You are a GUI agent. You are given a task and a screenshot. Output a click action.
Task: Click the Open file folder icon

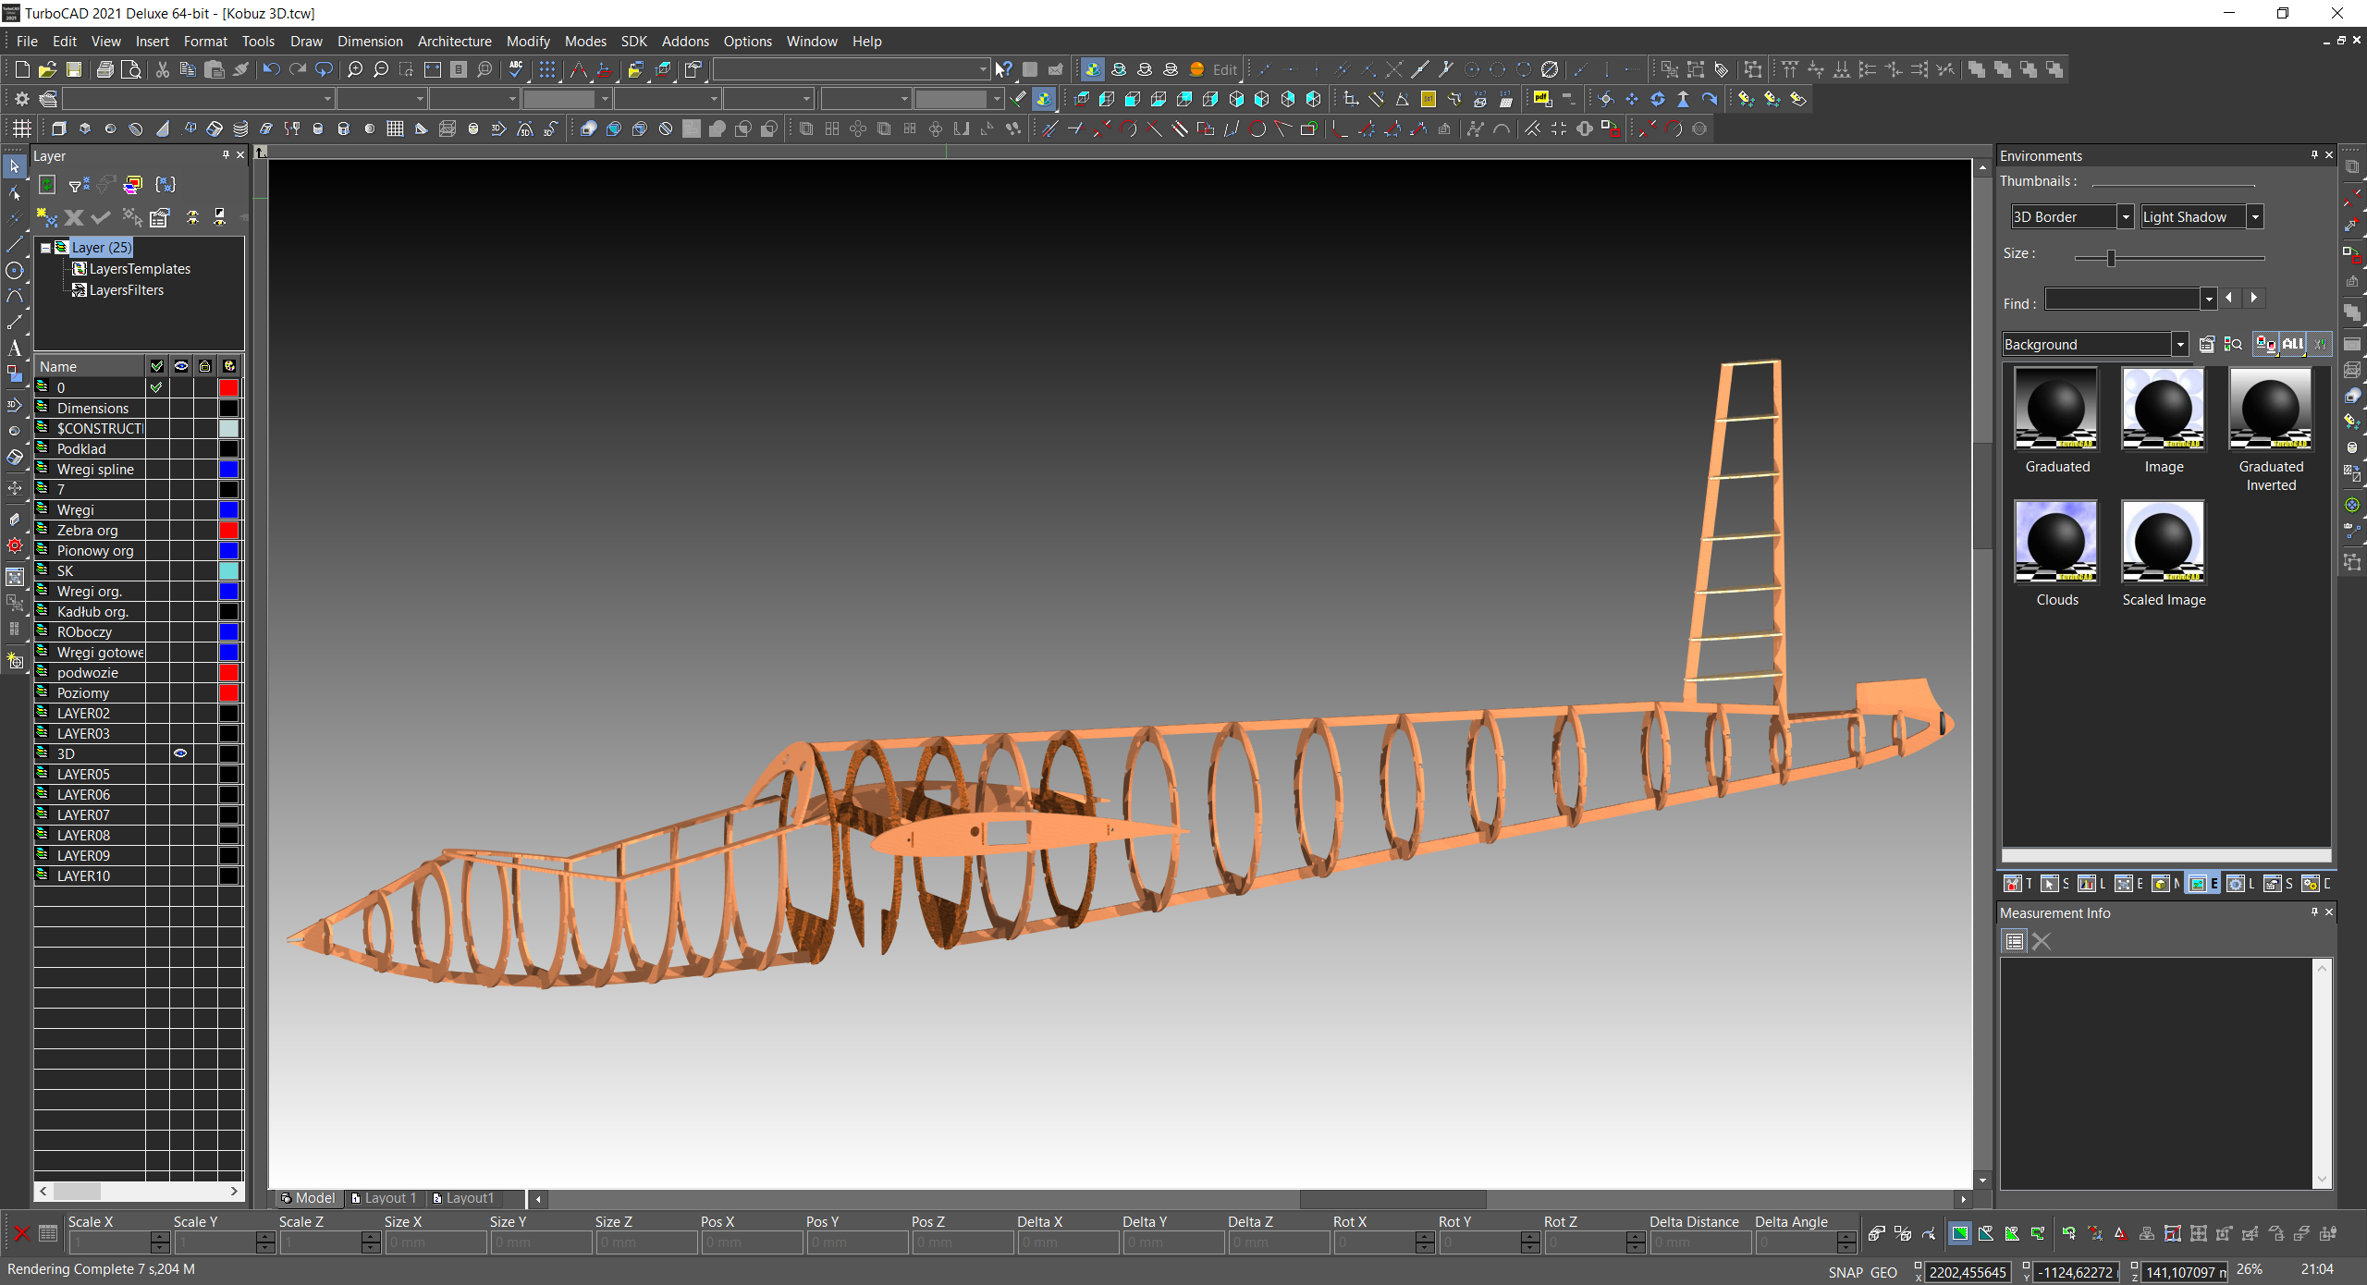48,69
